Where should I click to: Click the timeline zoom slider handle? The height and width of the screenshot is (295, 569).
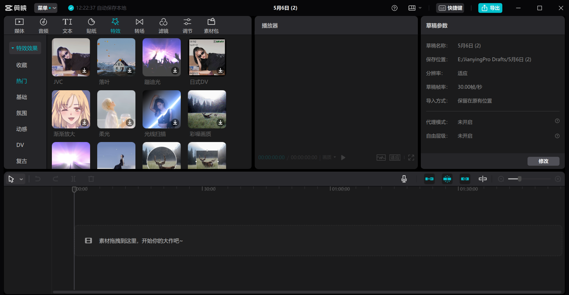520,179
